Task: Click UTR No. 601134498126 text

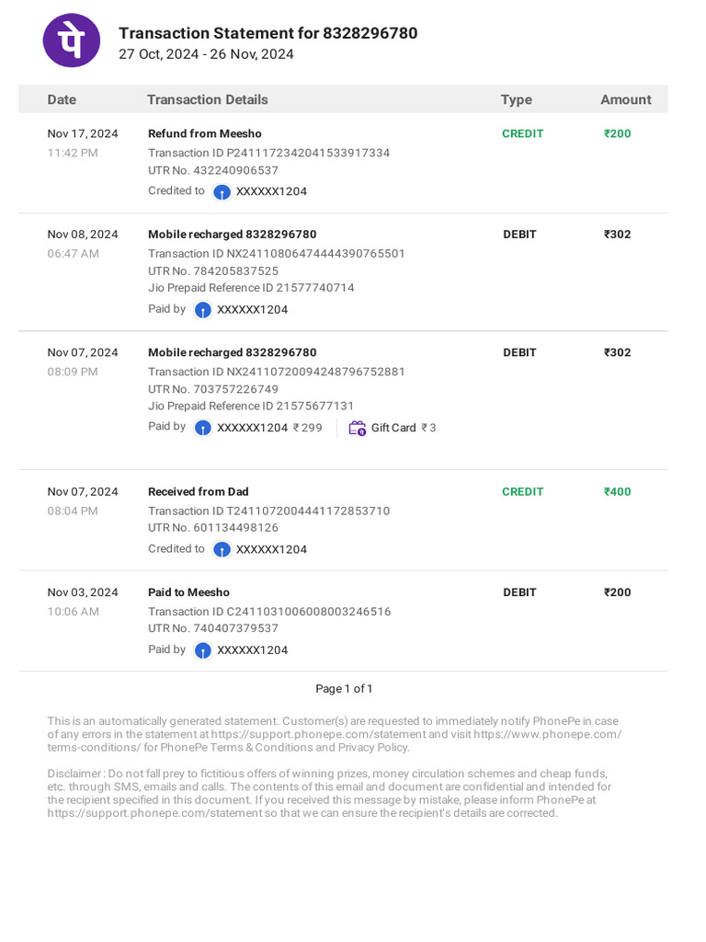Action: coord(213,528)
